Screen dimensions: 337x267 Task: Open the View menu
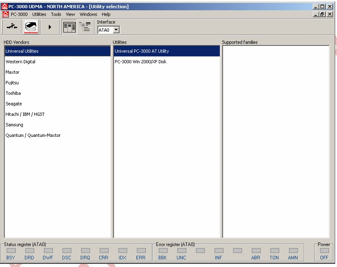click(70, 14)
